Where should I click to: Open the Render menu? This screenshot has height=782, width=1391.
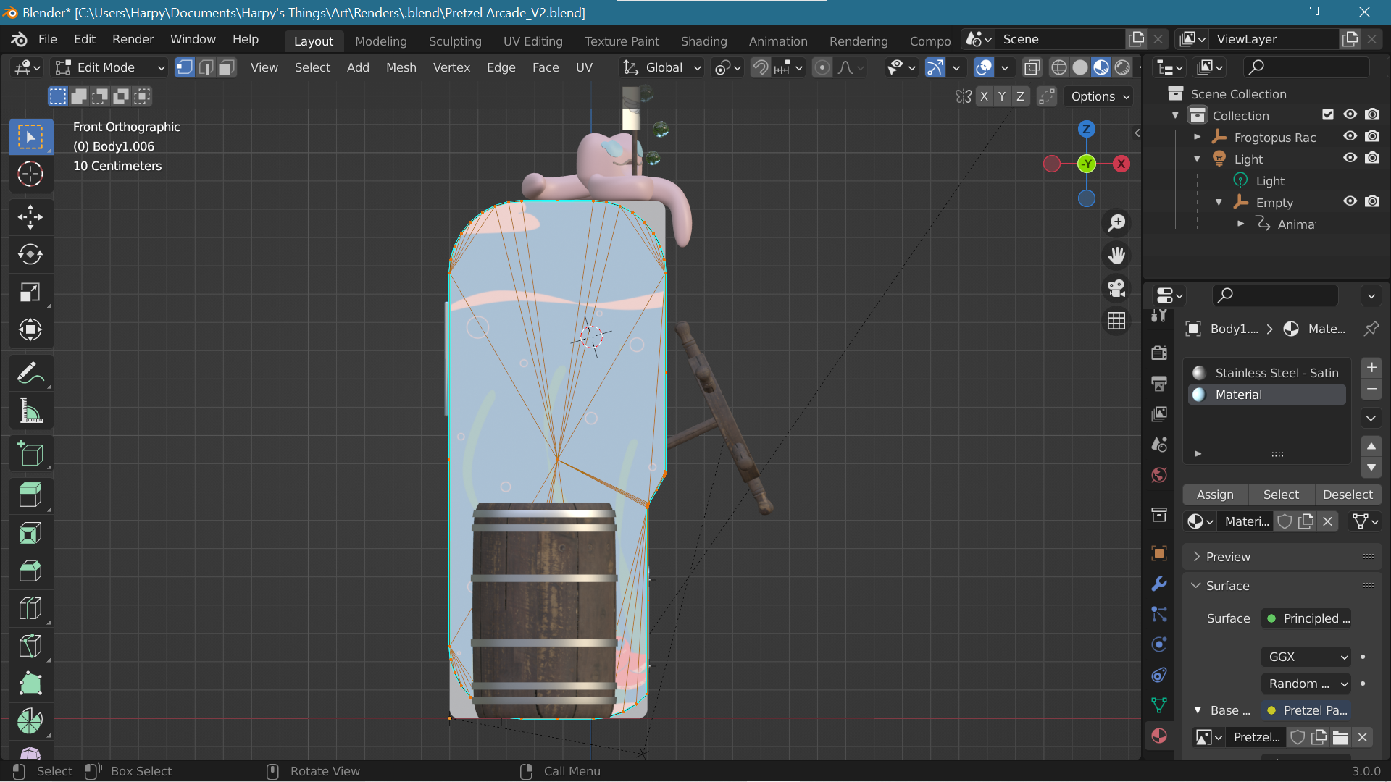point(133,39)
